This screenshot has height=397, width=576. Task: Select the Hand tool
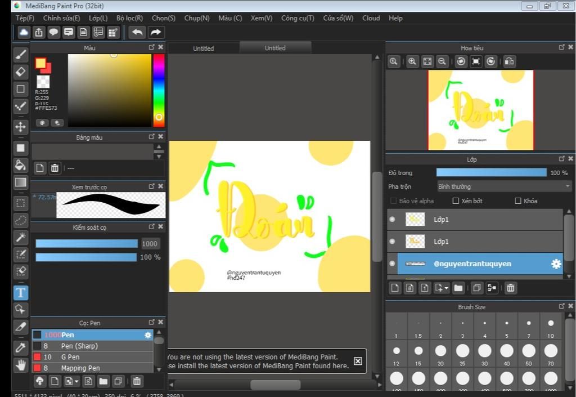click(21, 365)
